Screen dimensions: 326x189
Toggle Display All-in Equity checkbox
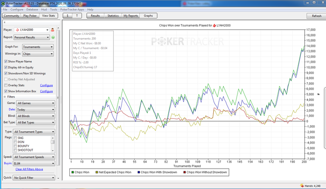click(6, 67)
